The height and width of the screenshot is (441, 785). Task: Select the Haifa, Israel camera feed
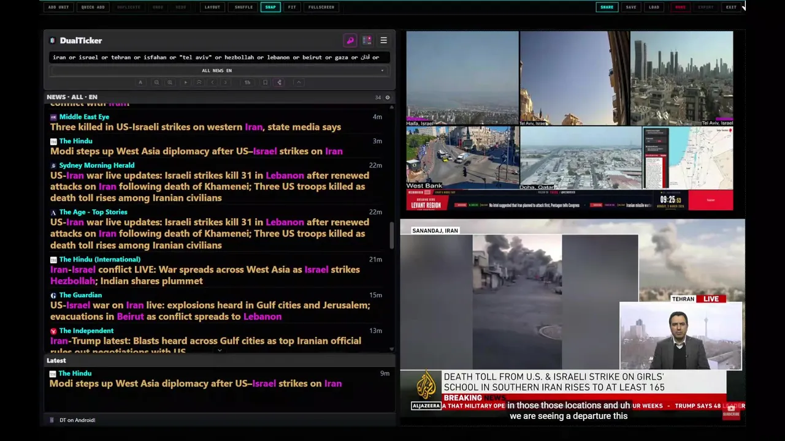tap(462, 78)
